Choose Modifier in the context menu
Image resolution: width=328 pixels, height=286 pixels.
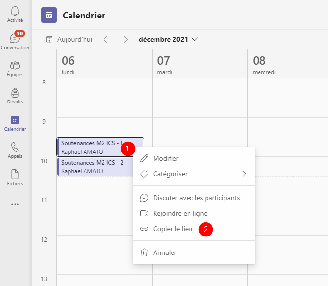[166, 158]
